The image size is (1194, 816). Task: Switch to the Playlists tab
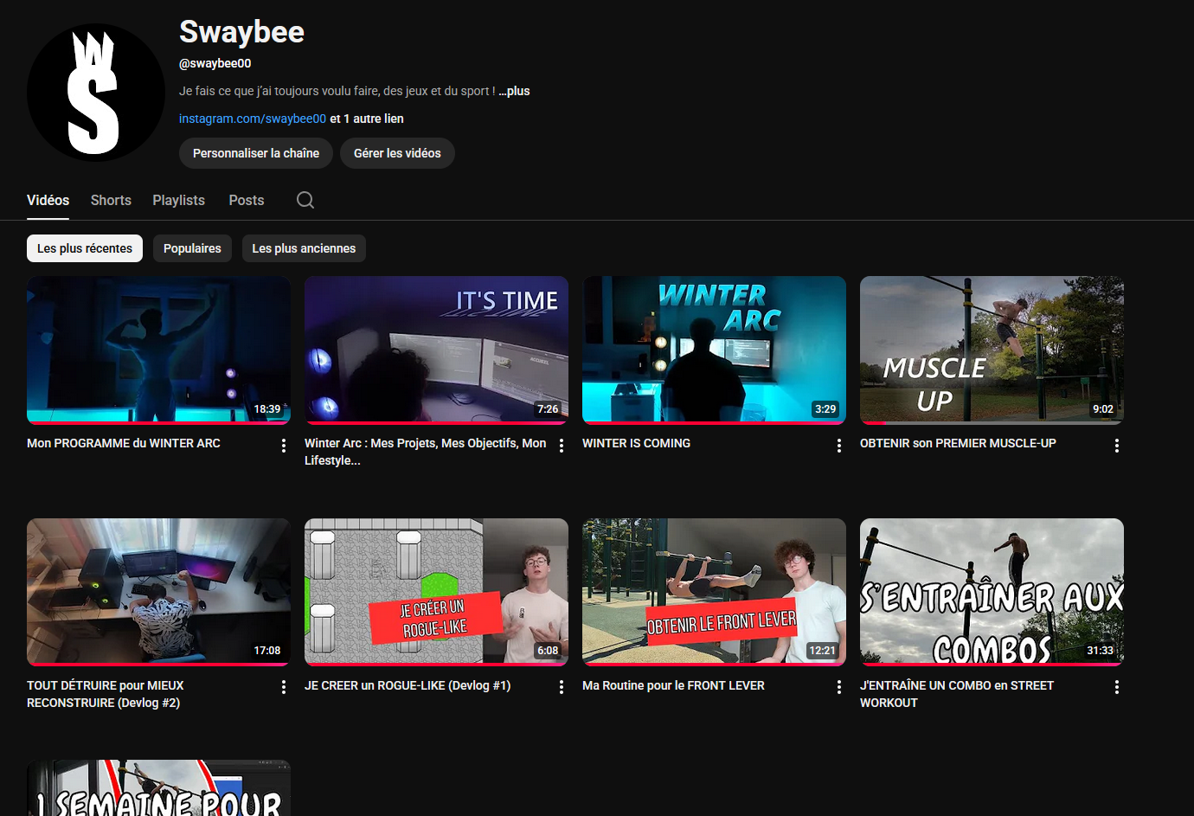tap(178, 200)
